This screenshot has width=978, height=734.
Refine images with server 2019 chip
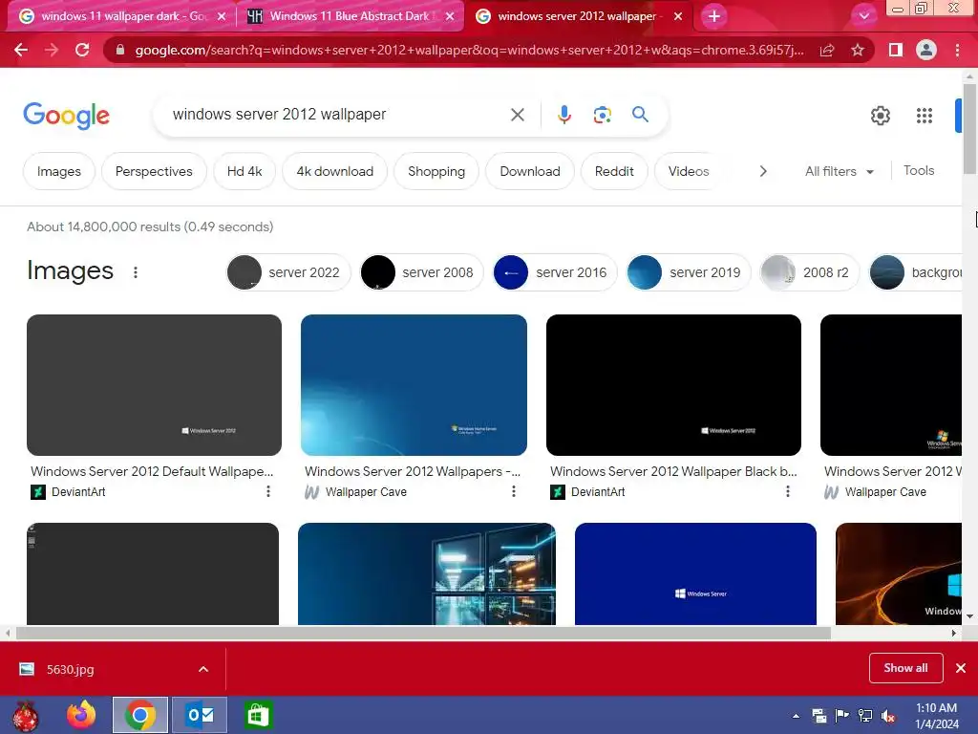pyautogui.click(x=689, y=272)
